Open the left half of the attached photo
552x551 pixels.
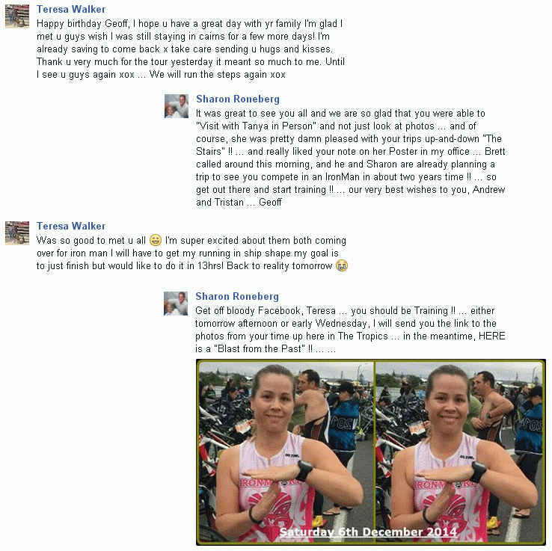tap(286, 452)
